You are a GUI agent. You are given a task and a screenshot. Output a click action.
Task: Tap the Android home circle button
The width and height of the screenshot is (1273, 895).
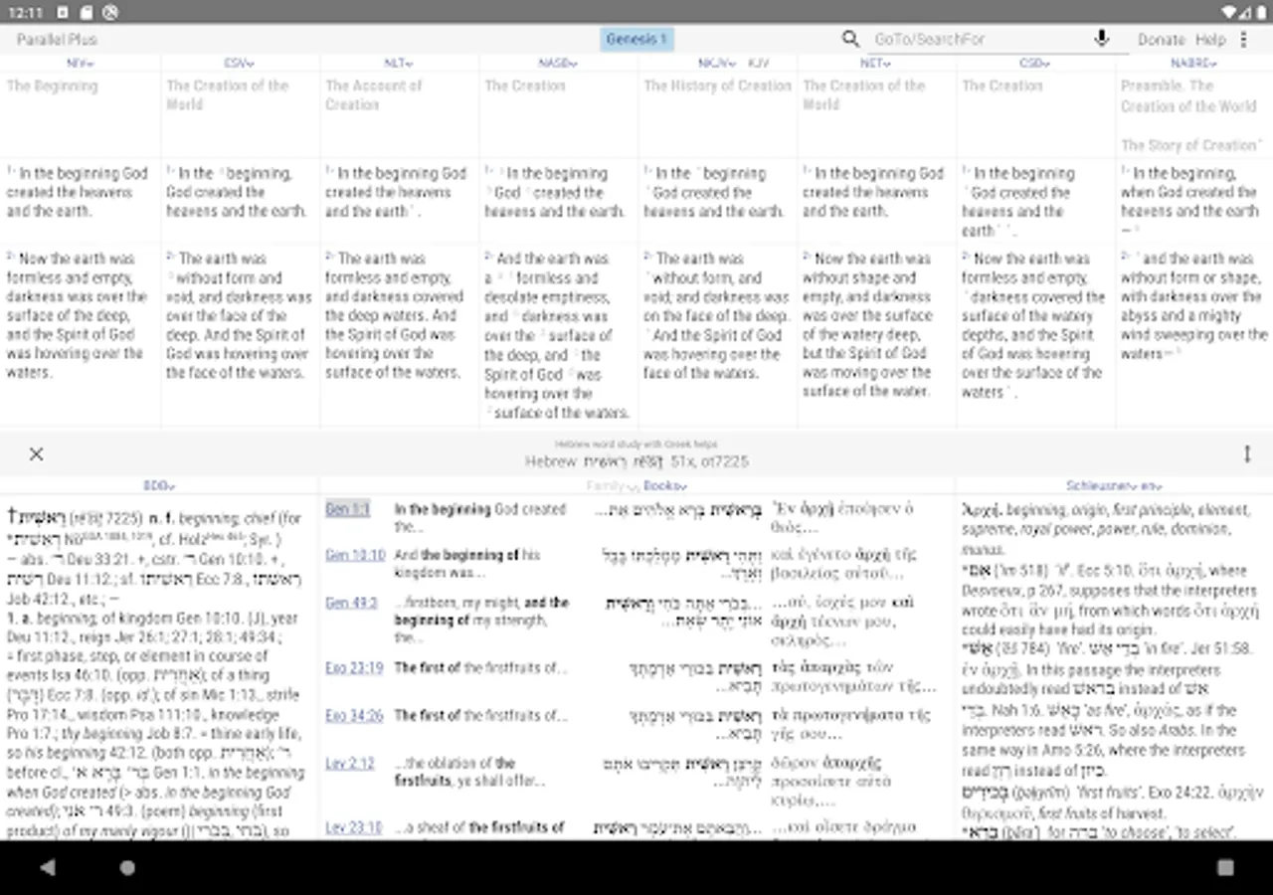(126, 867)
